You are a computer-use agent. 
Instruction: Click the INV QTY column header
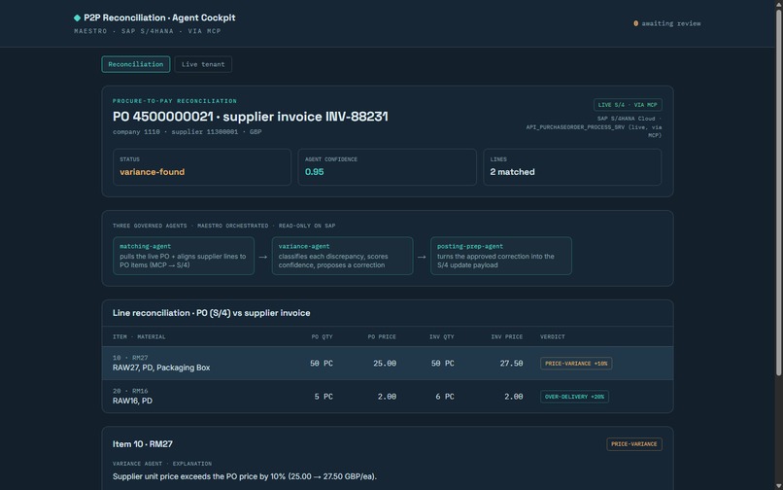point(442,337)
